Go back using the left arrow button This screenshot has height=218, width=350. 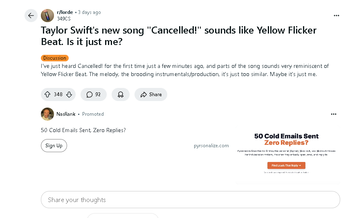[x=31, y=16]
